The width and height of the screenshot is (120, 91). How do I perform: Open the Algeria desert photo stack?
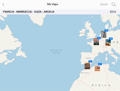[x=97, y=68]
